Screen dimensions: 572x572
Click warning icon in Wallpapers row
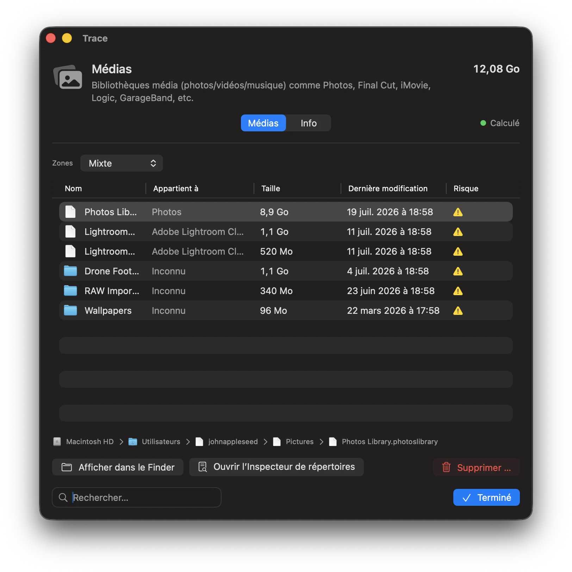[x=458, y=311]
